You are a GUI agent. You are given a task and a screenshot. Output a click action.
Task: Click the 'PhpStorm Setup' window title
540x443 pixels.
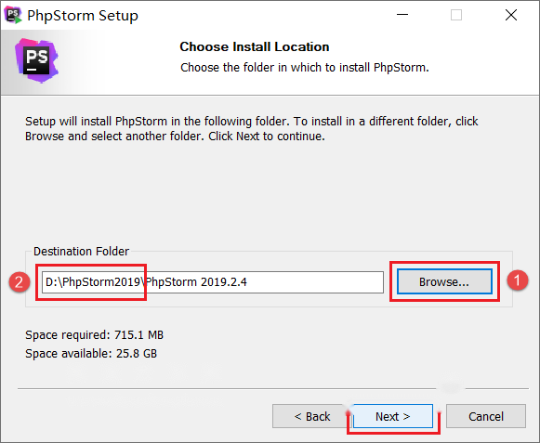(x=83, y=16)
